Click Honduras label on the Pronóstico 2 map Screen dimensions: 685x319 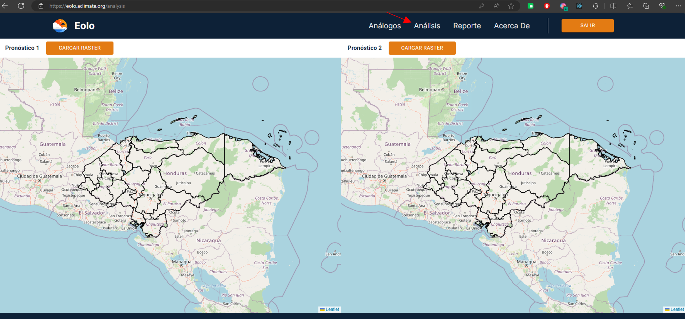(520, 173)
